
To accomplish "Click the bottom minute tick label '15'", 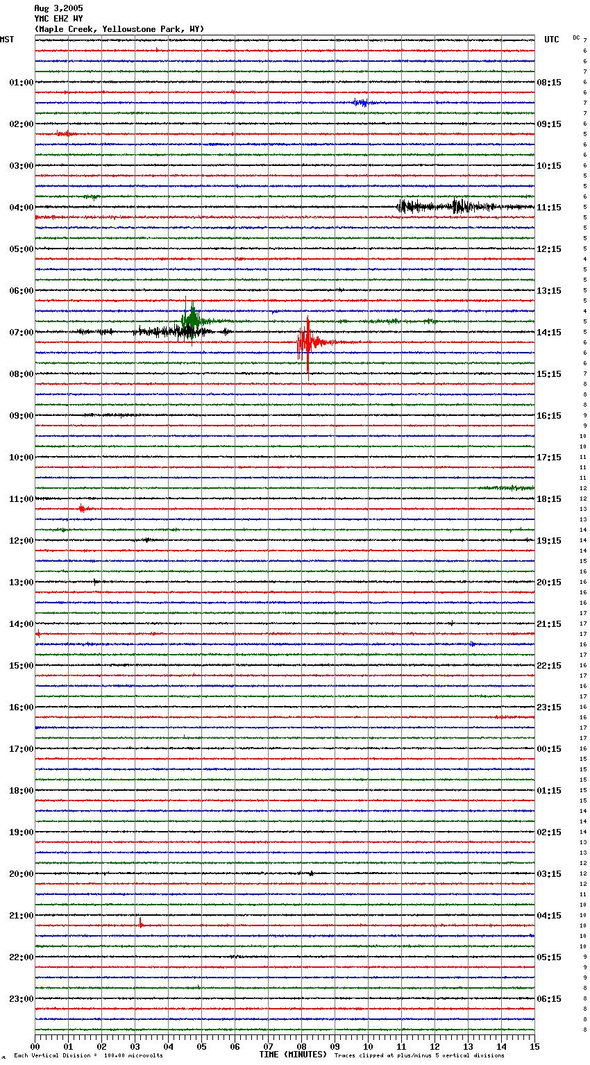I will click(534, 1046).
